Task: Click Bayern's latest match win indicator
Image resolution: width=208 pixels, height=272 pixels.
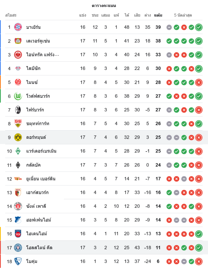Action: (x=199, y=27)
